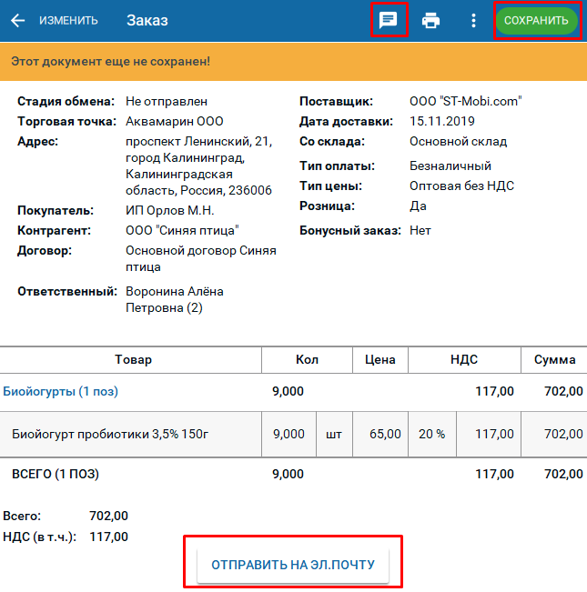Click the Аквамарин ООО outlet value
This screenshot has width=587, height=592.
(175, 121)
